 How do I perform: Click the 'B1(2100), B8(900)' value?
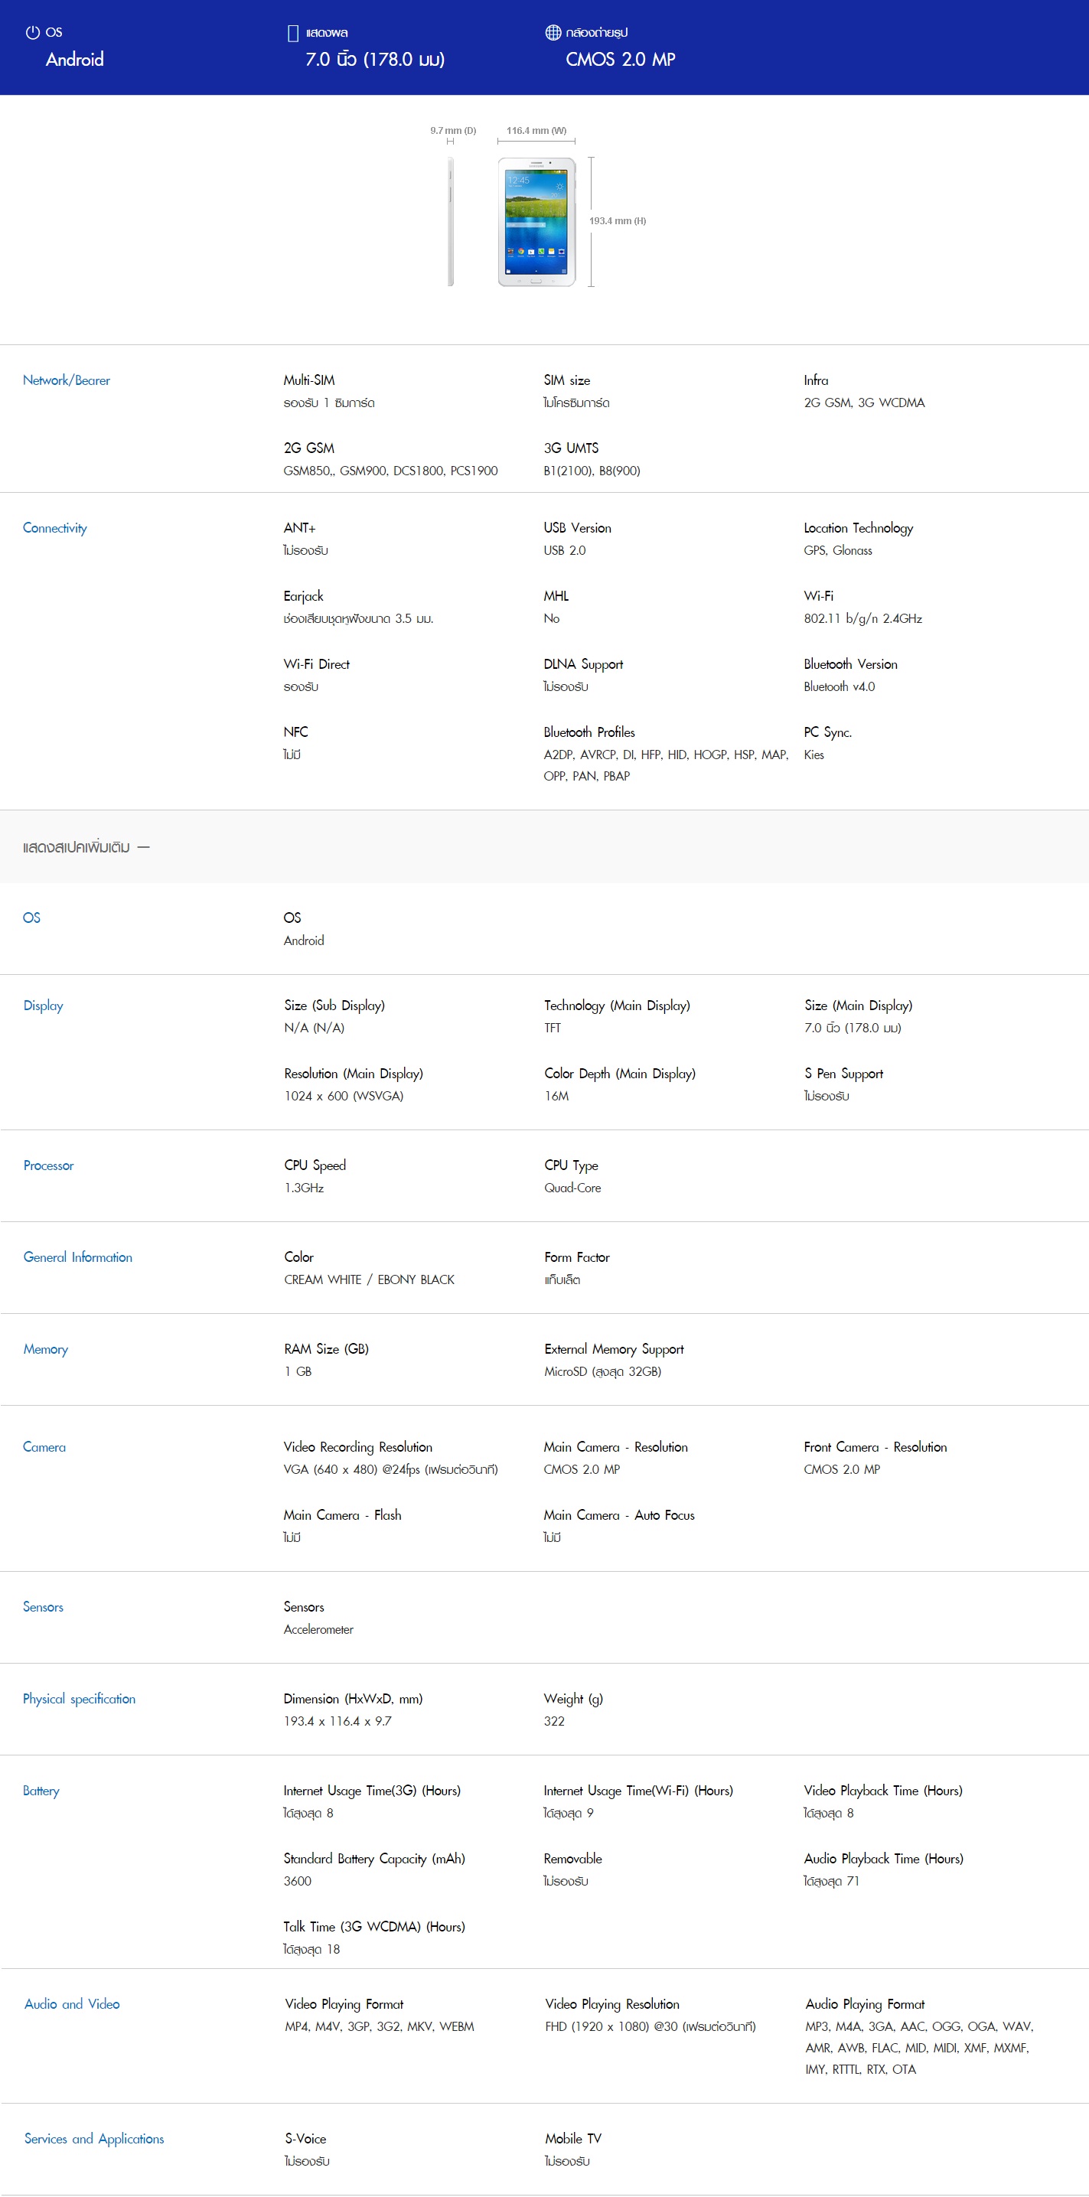point(592,471)
